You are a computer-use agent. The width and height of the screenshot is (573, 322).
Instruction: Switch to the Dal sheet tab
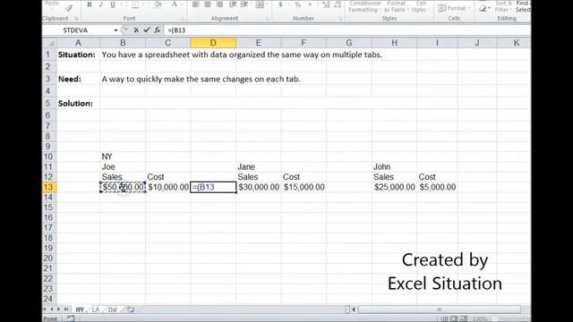click(x=113, y=309)
